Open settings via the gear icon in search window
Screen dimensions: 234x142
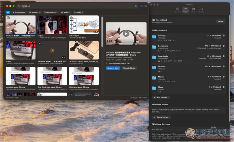point(146,6)
